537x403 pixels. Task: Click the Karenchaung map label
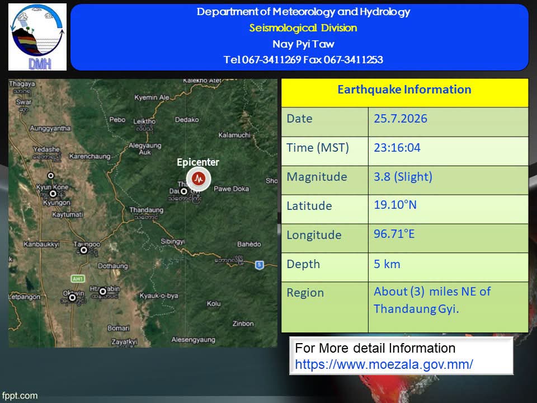coord(89,156)
